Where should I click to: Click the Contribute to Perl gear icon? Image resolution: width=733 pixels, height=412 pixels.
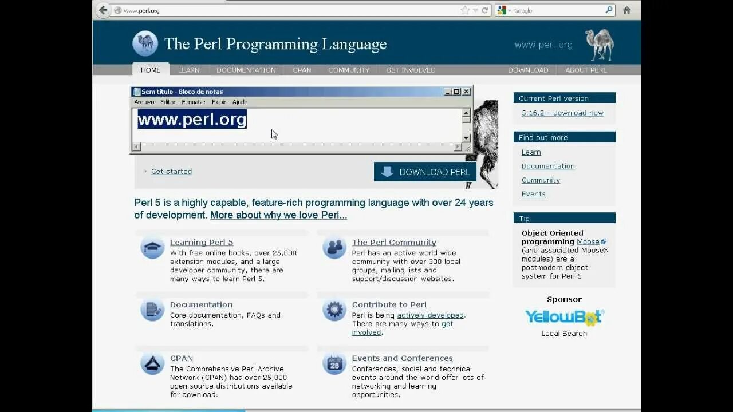pyautogui.click(x=334, y=309)
